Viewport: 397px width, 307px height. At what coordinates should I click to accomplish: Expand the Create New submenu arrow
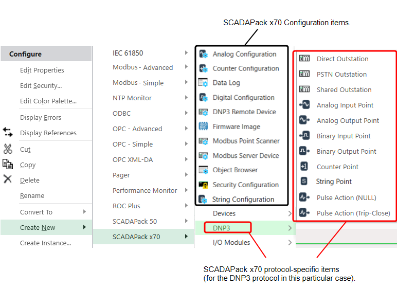tap(84, 227)
